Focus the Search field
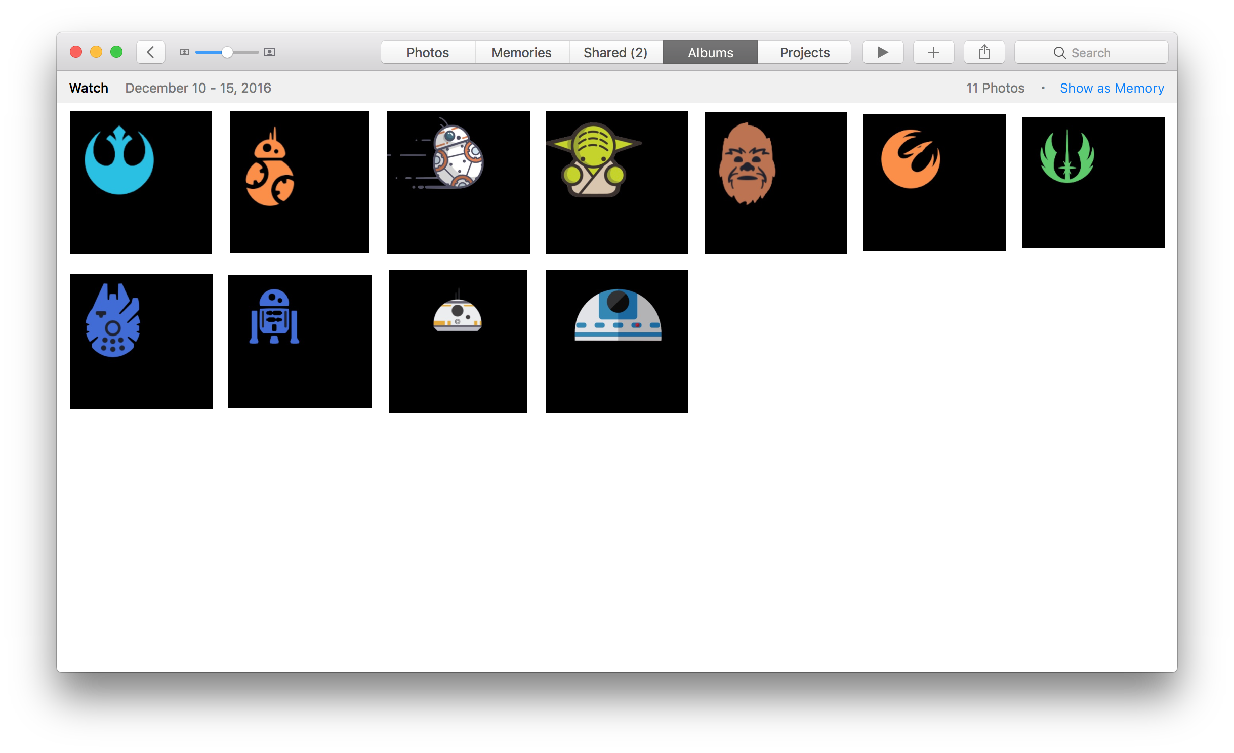The image size is (1234, 753). tap(1092, 52)
